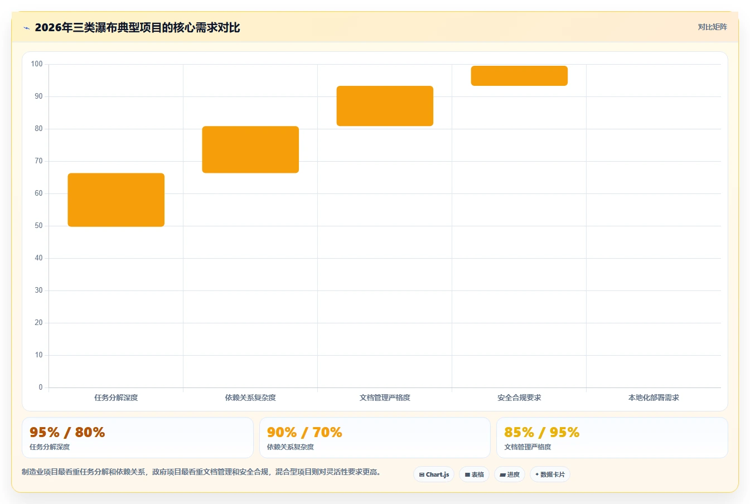Click the 90% / 70% stat value
The height and width of the screenshot is (504, 750).
pos(304,432)
